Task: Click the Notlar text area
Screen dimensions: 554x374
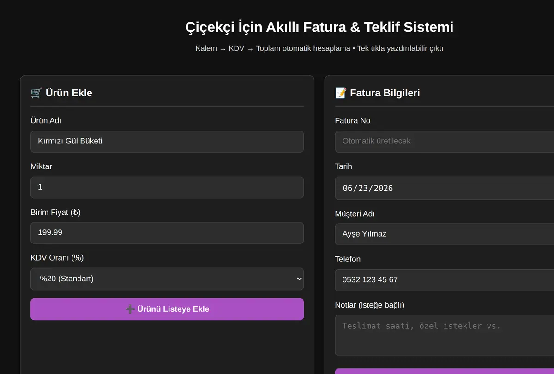Action: click(x=444, y=335)
